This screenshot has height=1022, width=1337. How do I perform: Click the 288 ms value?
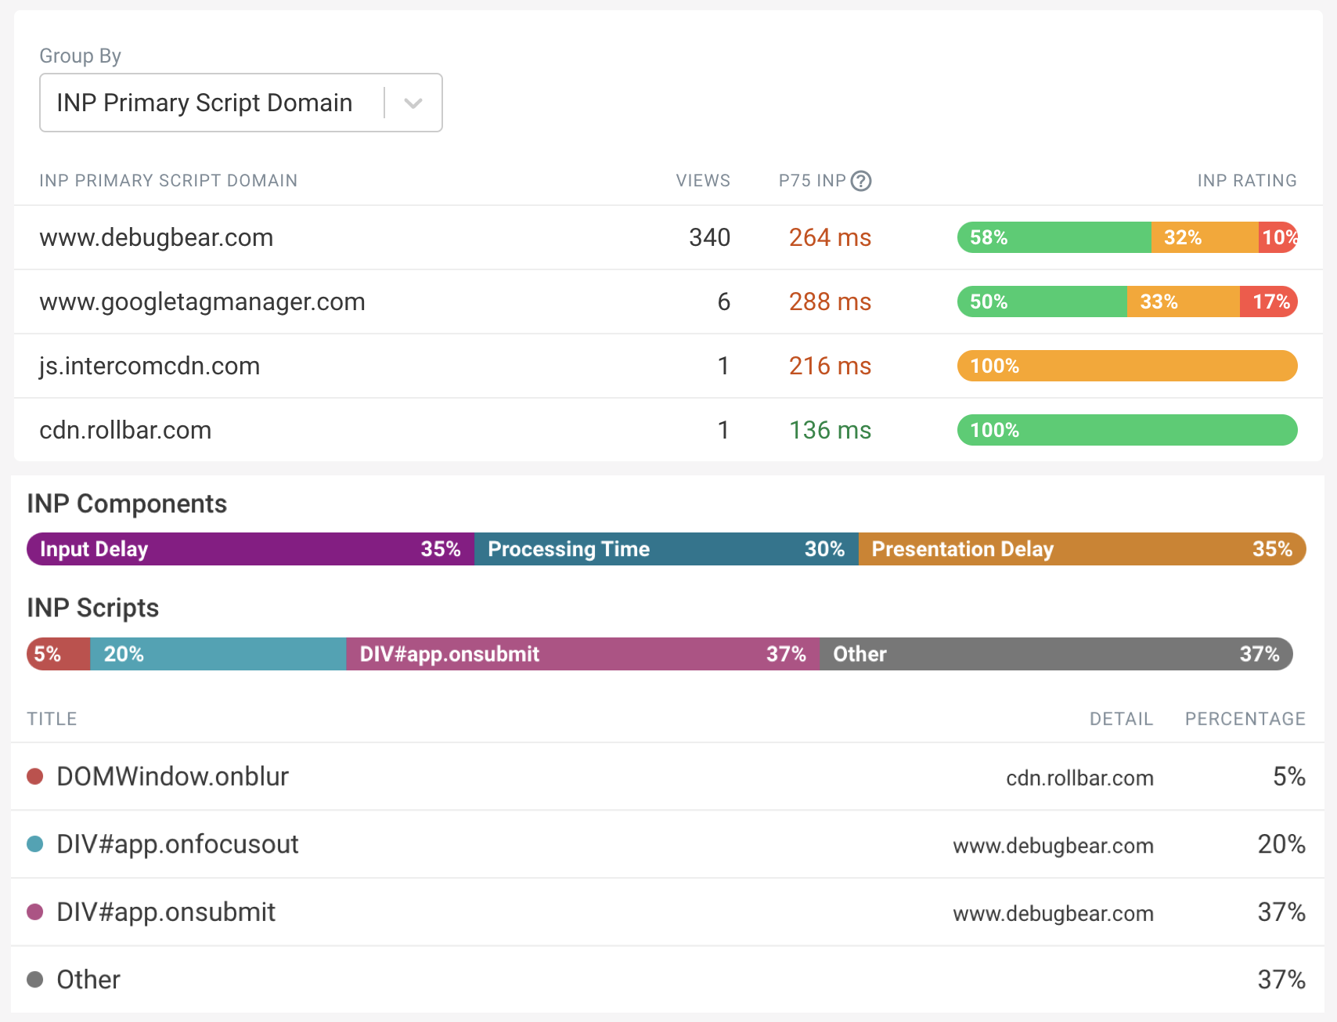pos(830,302)
